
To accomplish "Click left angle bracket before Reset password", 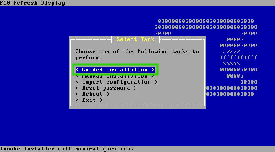I will tap(77, 88).
